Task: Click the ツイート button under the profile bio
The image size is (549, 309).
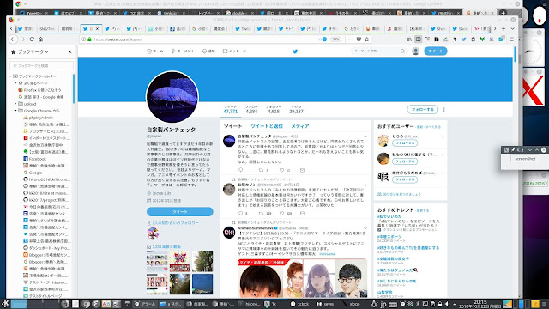Action: coord(180,212)
